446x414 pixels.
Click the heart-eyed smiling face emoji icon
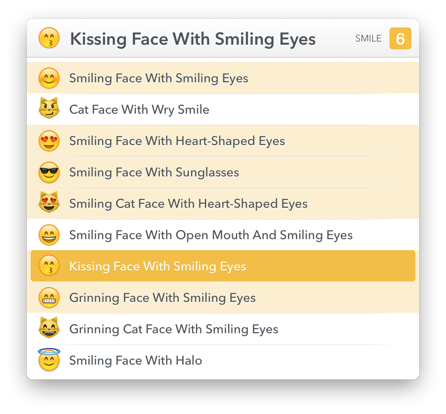(49, 141)
